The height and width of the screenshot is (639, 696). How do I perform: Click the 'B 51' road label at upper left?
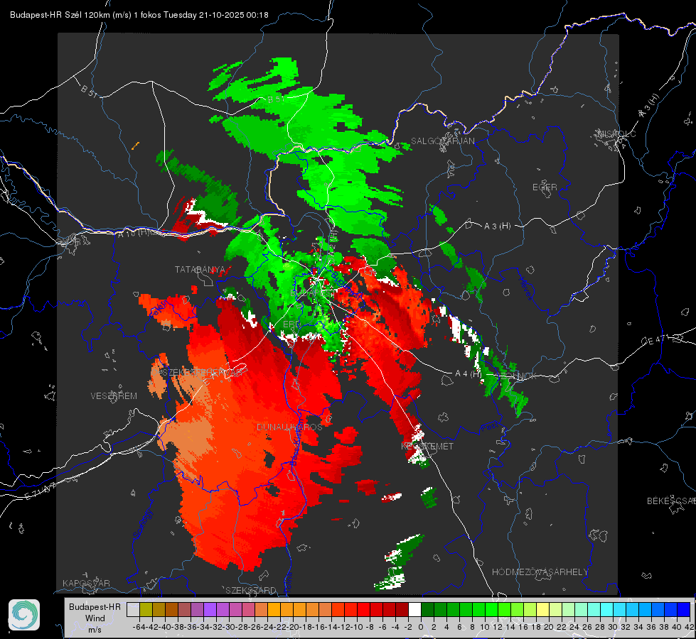pyautogui.click(x=89, y=91)
